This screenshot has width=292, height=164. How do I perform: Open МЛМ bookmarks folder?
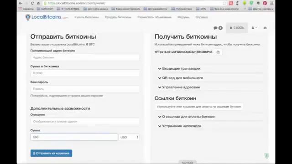(201, 9)
